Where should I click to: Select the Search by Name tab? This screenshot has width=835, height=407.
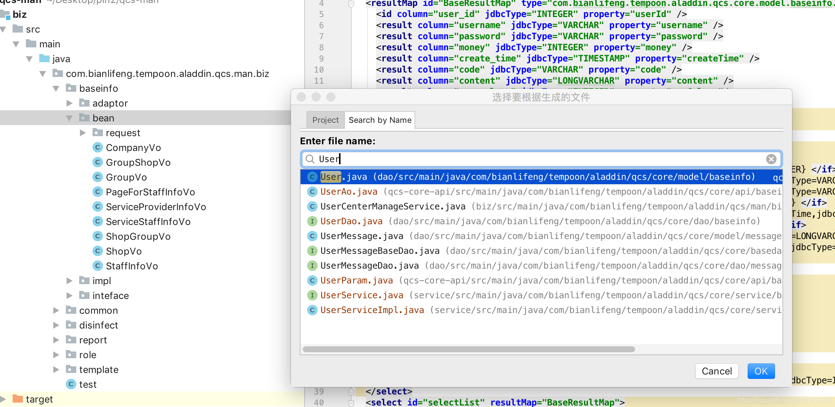click(x=380, y=120)
